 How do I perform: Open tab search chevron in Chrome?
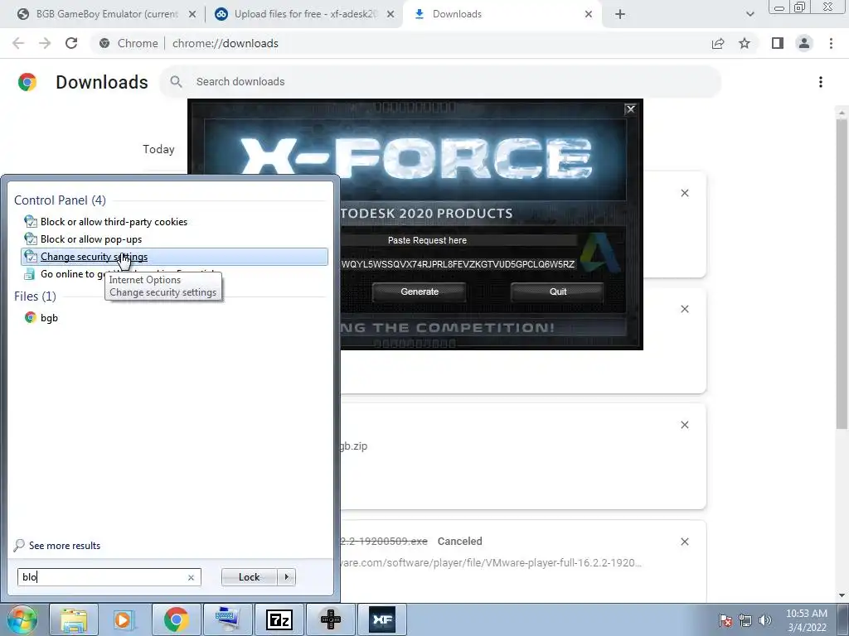tap(750, 14)
